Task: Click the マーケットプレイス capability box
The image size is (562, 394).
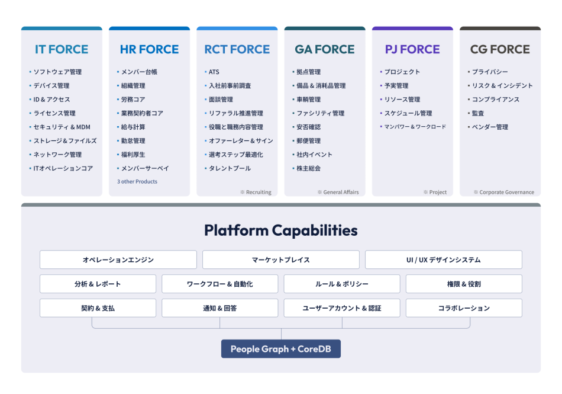Action: click(x=281, y=260)
